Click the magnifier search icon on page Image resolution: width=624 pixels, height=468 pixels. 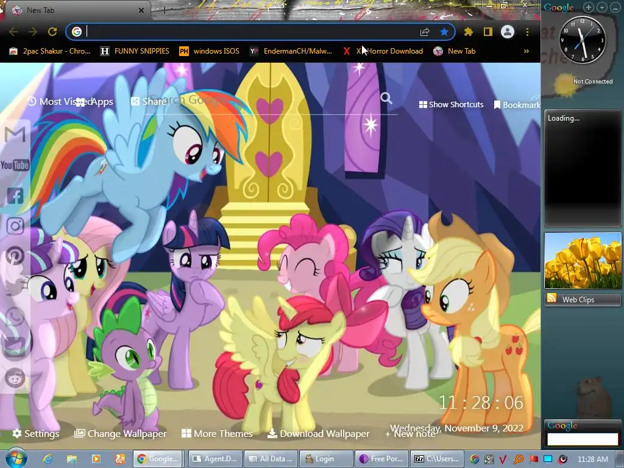[x=386, y=98]
